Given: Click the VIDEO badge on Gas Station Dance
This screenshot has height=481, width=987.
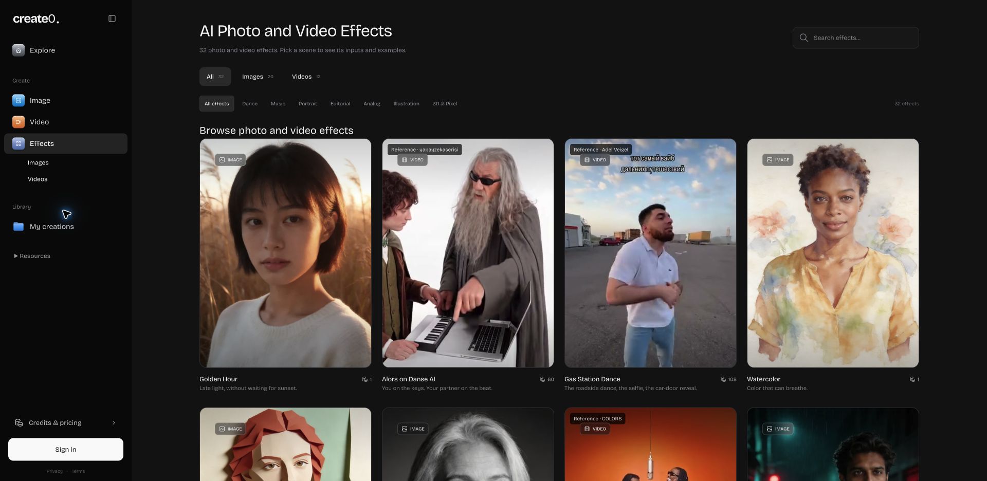Looking at the screenshot, I should pos(595,160).
